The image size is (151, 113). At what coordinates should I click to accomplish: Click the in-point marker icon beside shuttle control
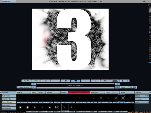tap(123, 81)
